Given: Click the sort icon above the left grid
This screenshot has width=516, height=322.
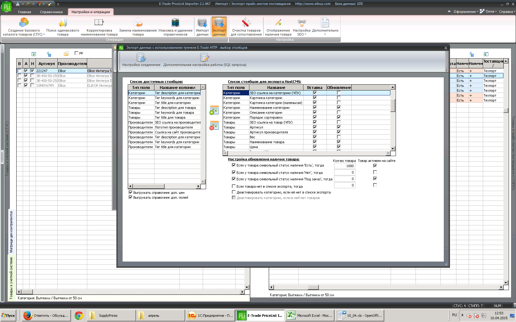Looking at the screenshot, I should 49,54.
